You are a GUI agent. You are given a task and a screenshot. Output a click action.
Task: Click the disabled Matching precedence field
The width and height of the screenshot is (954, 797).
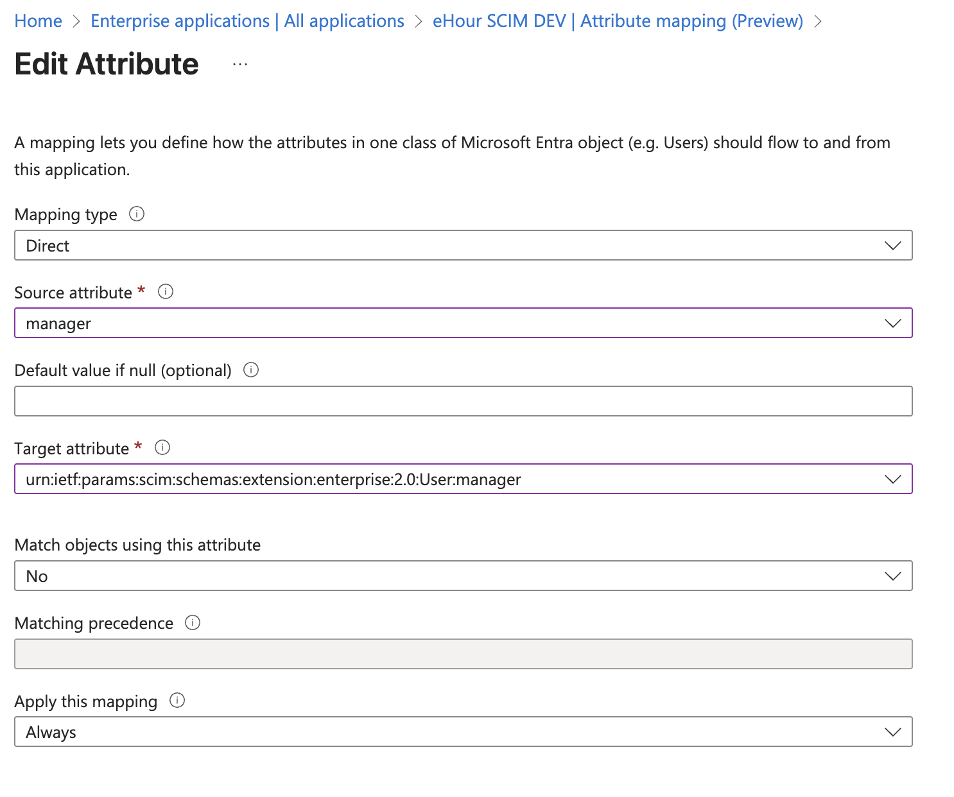click(x=462, y=654)
